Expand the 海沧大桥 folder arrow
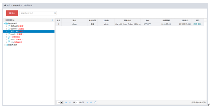This screenshot has height=108, width=211. point(7,32)
